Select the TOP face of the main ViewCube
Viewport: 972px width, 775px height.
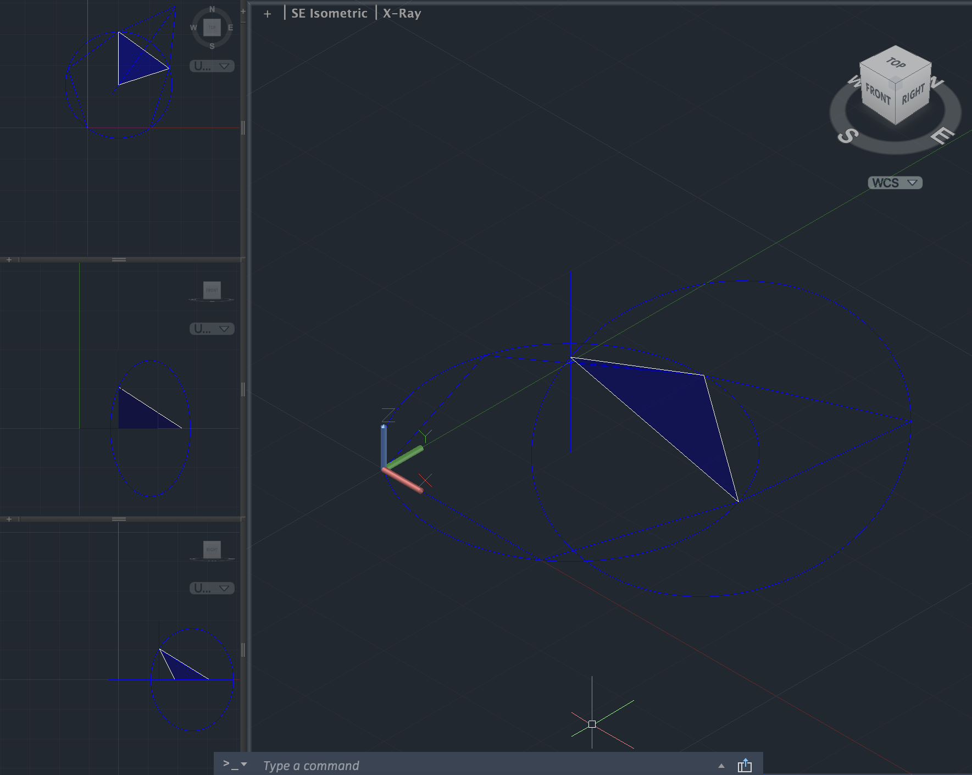(896, 63)
